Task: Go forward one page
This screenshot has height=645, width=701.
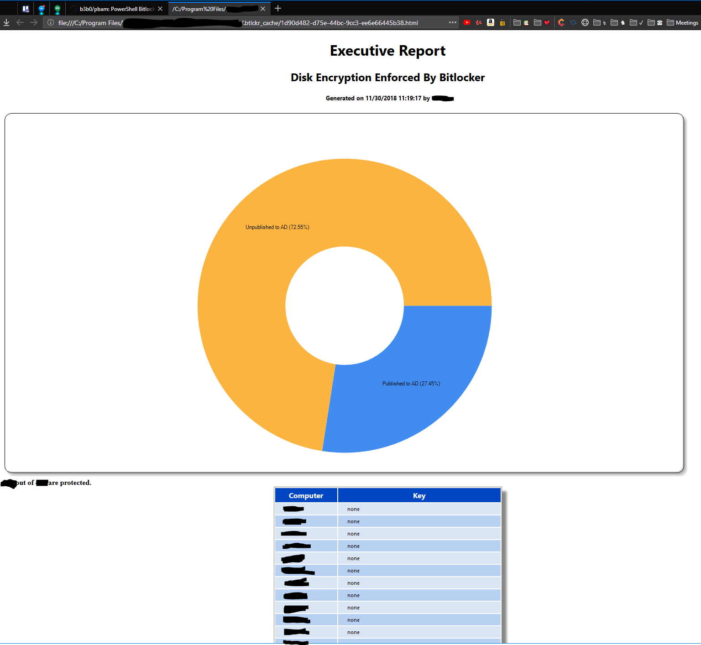Action: tap(34, 22)
